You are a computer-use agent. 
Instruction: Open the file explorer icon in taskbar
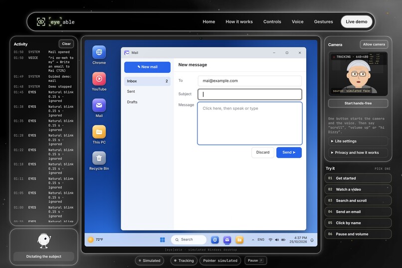239,240
